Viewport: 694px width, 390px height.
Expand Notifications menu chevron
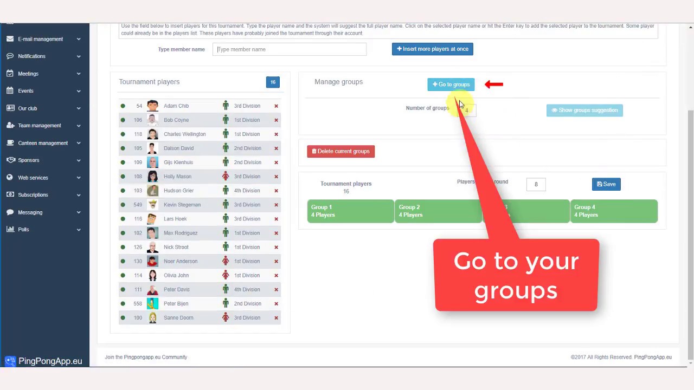(x=79, y=56)
